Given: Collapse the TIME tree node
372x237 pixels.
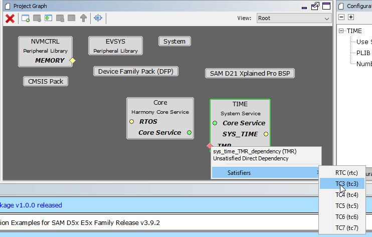Looking at the screenshot, I should coord(342,31).
